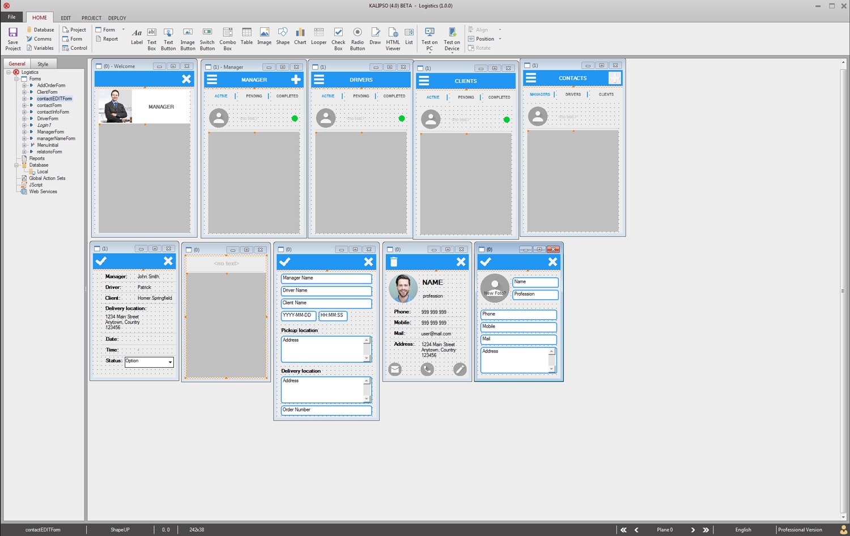
Task: Switch to the DEPLOY ribbon tab
Action: [x=117, y=18]
